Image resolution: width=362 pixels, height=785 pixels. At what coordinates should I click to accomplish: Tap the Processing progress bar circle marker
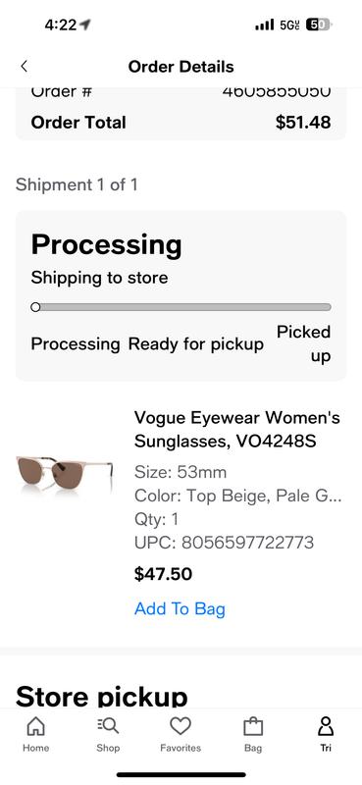tap(35, 307)
